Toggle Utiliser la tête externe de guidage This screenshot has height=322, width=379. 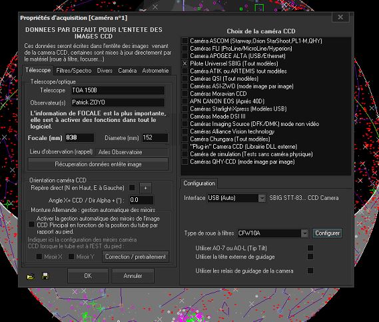coord(310,257)
